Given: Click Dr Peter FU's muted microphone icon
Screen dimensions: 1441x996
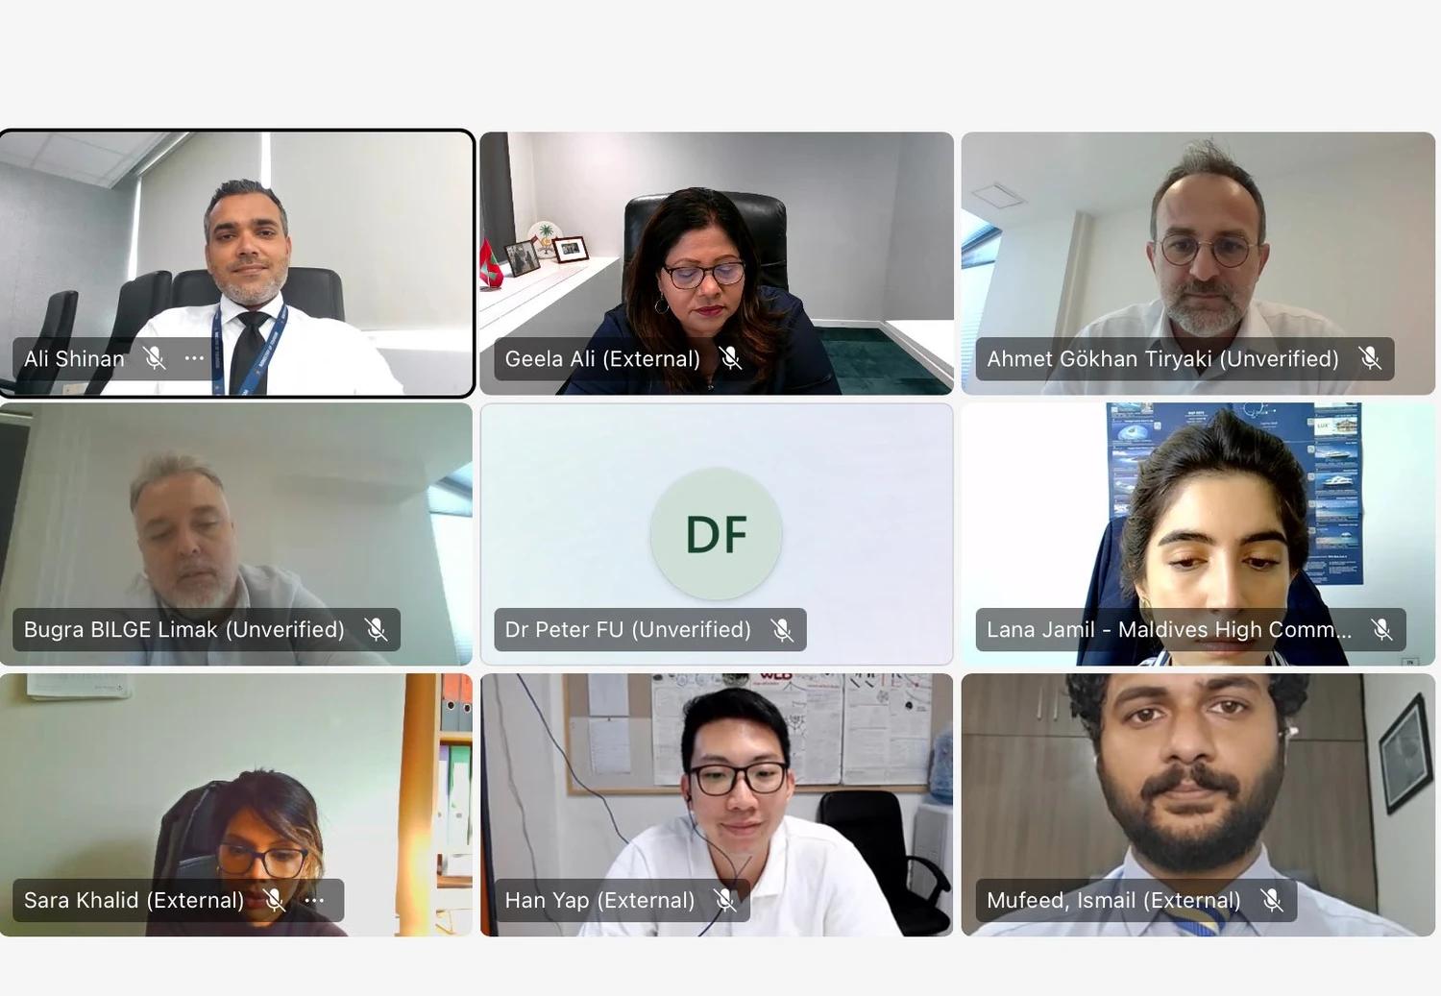Looking at the screenshot, I should click(x=782, y=629).
